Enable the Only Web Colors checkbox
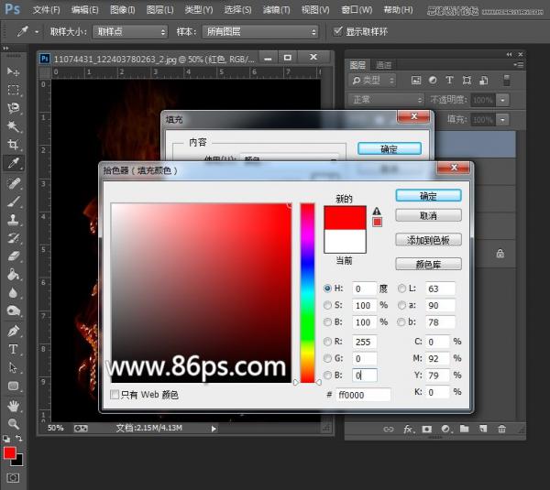 tap(115, 395)
